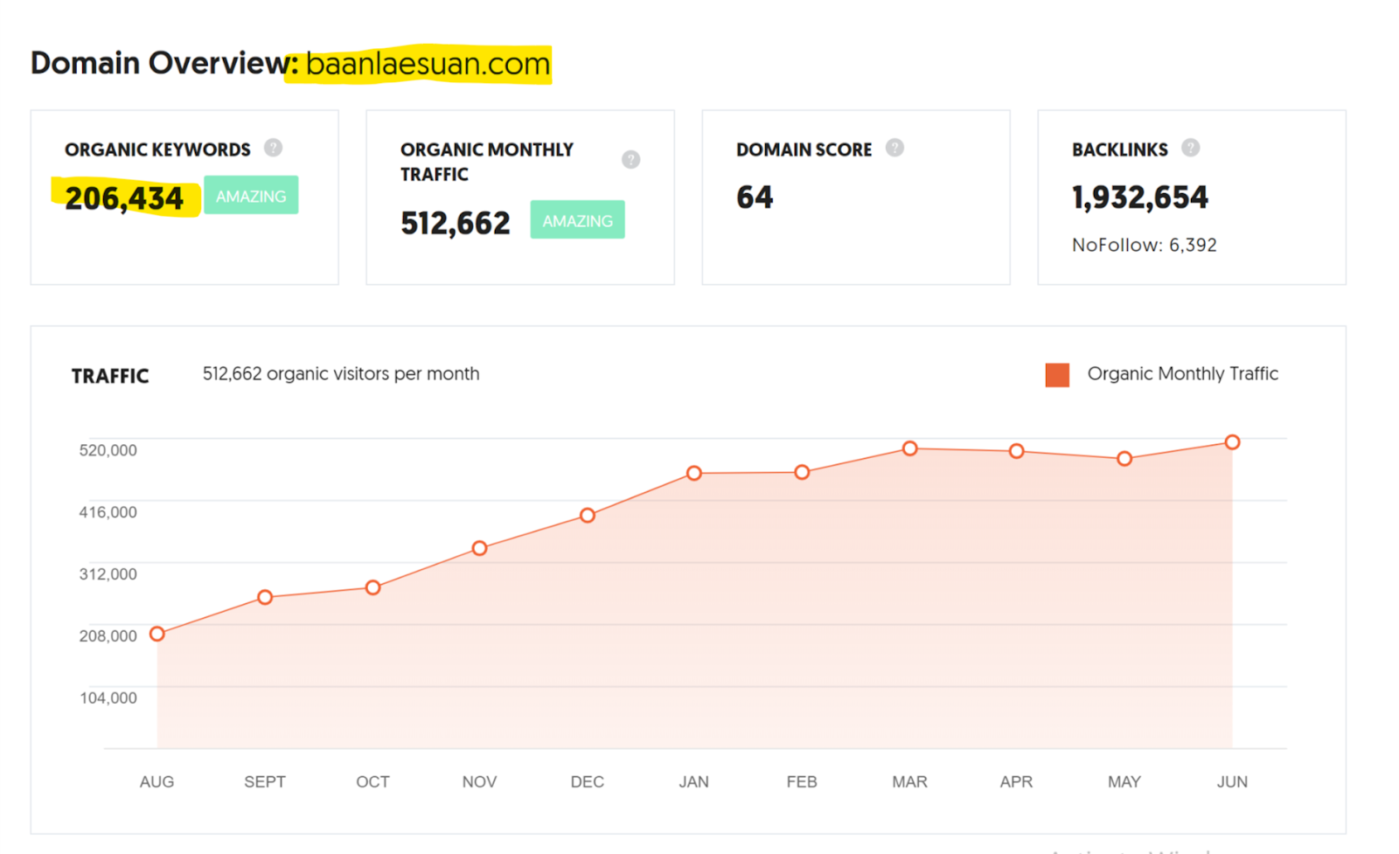Click help icon beside Organic Keywords
1399x854 pixels.
tap(273, 148)
